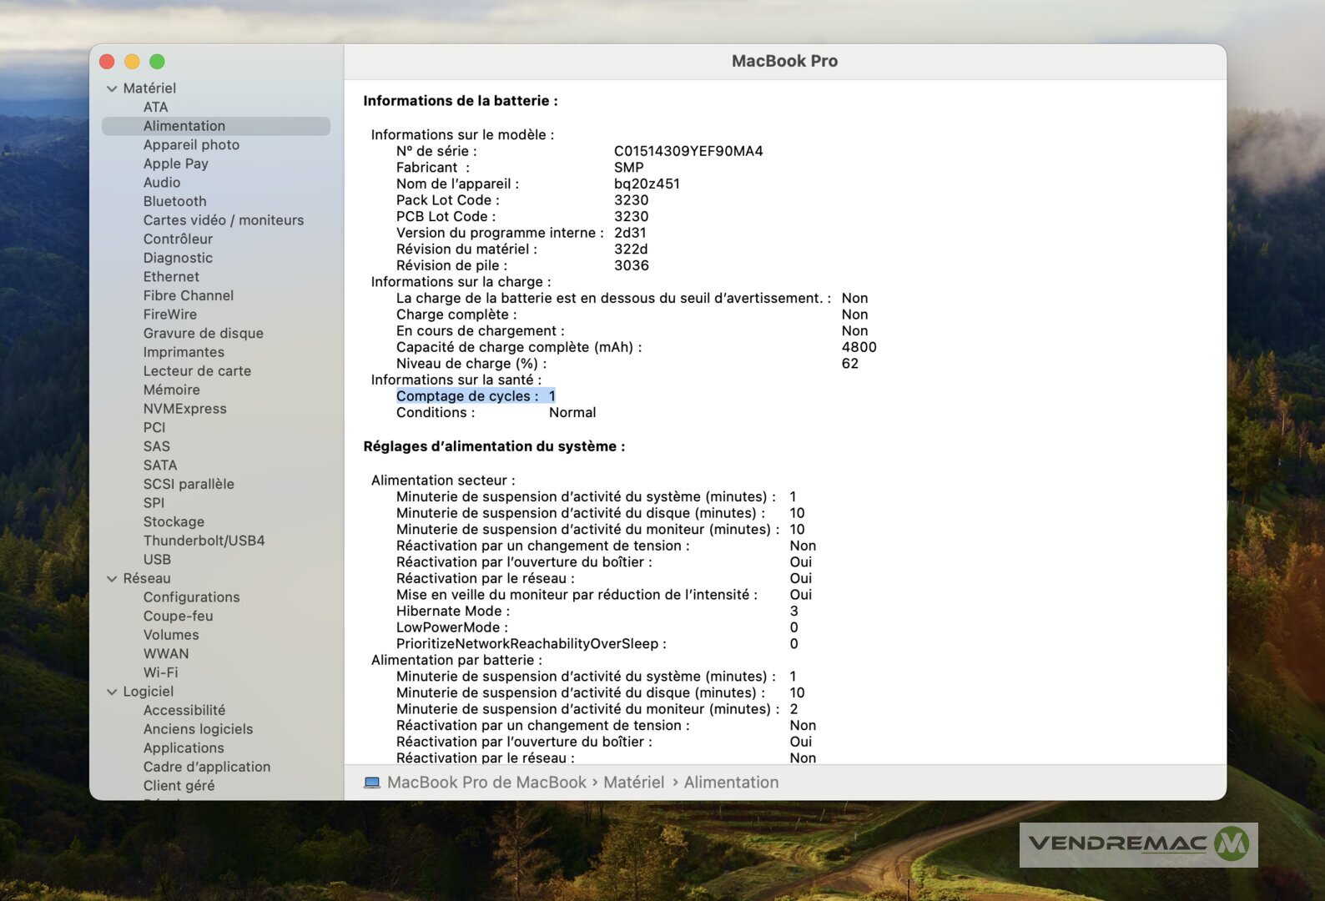
Task: Select Accessibilité under Logiciel
Action: (x=184, y=710)
